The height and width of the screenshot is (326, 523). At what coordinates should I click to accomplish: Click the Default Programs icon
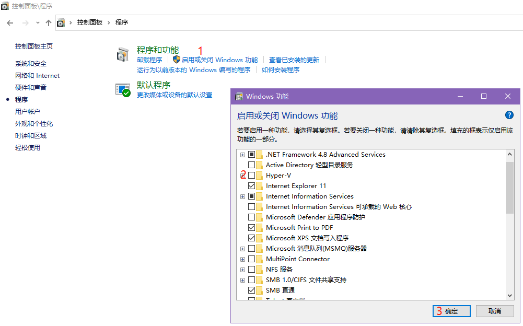coord(123,89)
